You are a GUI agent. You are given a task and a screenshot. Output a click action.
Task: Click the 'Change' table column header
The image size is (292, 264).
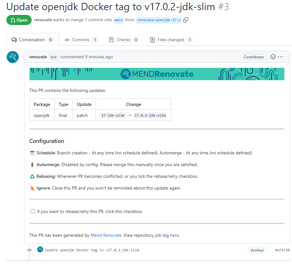(x=134, y=104)
